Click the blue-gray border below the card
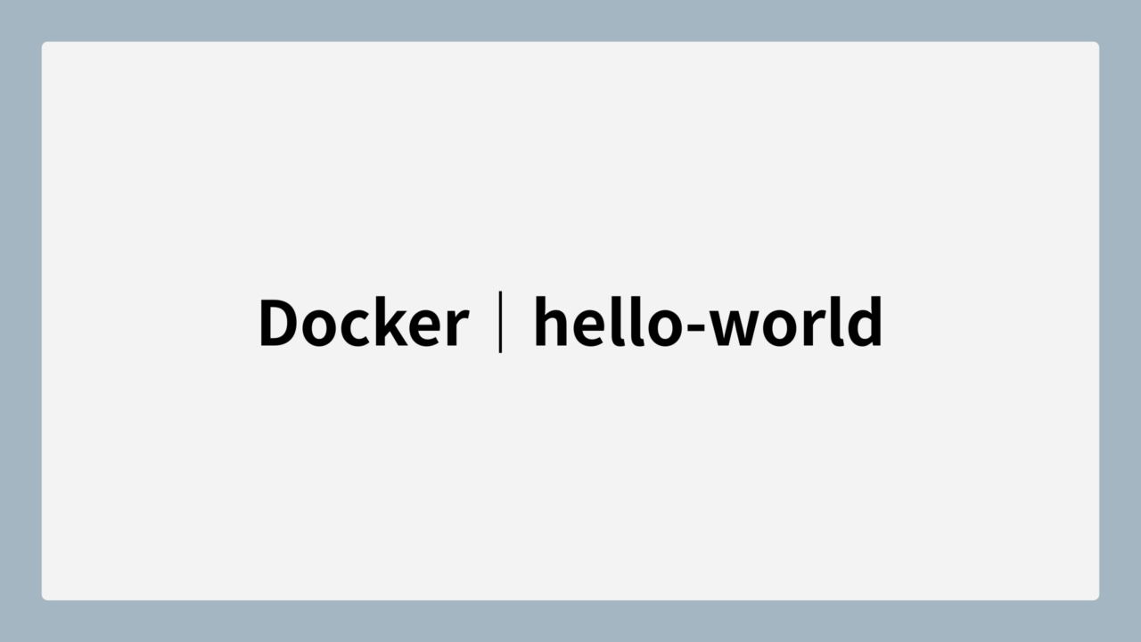The image size is (1141, 642). (x=570, y=621)
